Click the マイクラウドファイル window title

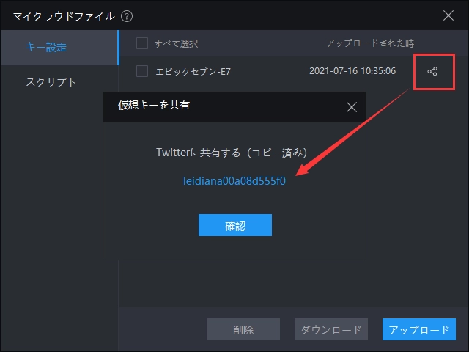click(64, 15)
